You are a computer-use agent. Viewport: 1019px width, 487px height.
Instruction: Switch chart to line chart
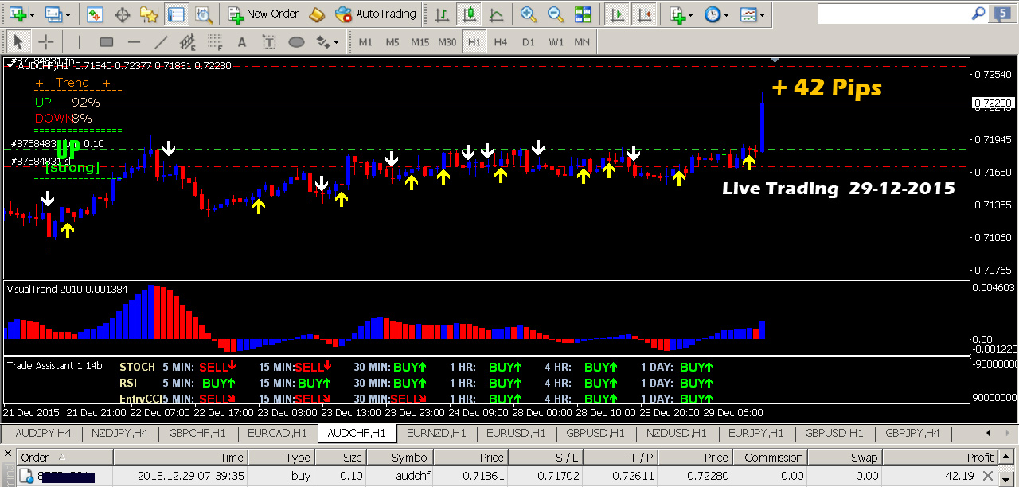497,14
